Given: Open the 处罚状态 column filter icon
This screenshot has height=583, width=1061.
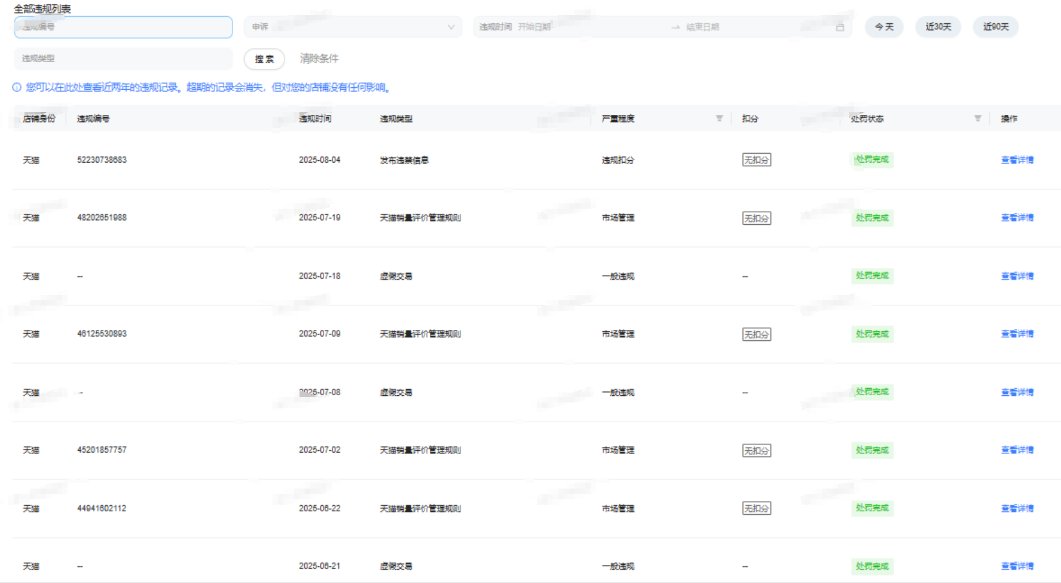Looking at the screenshot, I should tap(977, 118).
